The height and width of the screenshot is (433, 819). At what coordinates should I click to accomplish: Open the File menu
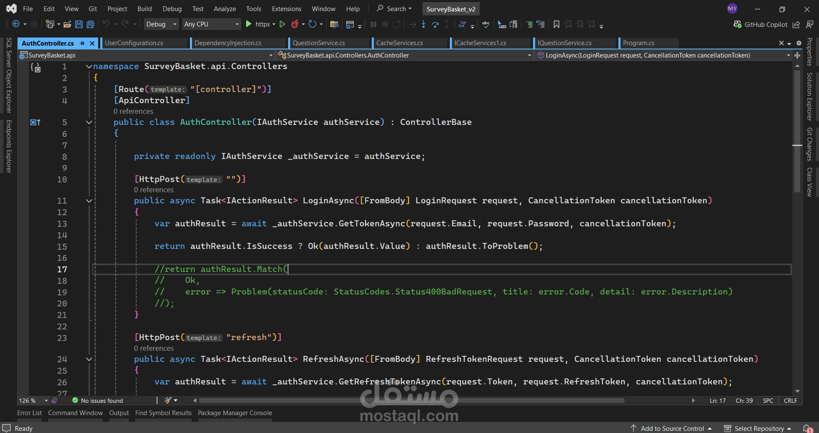point(28,9)
